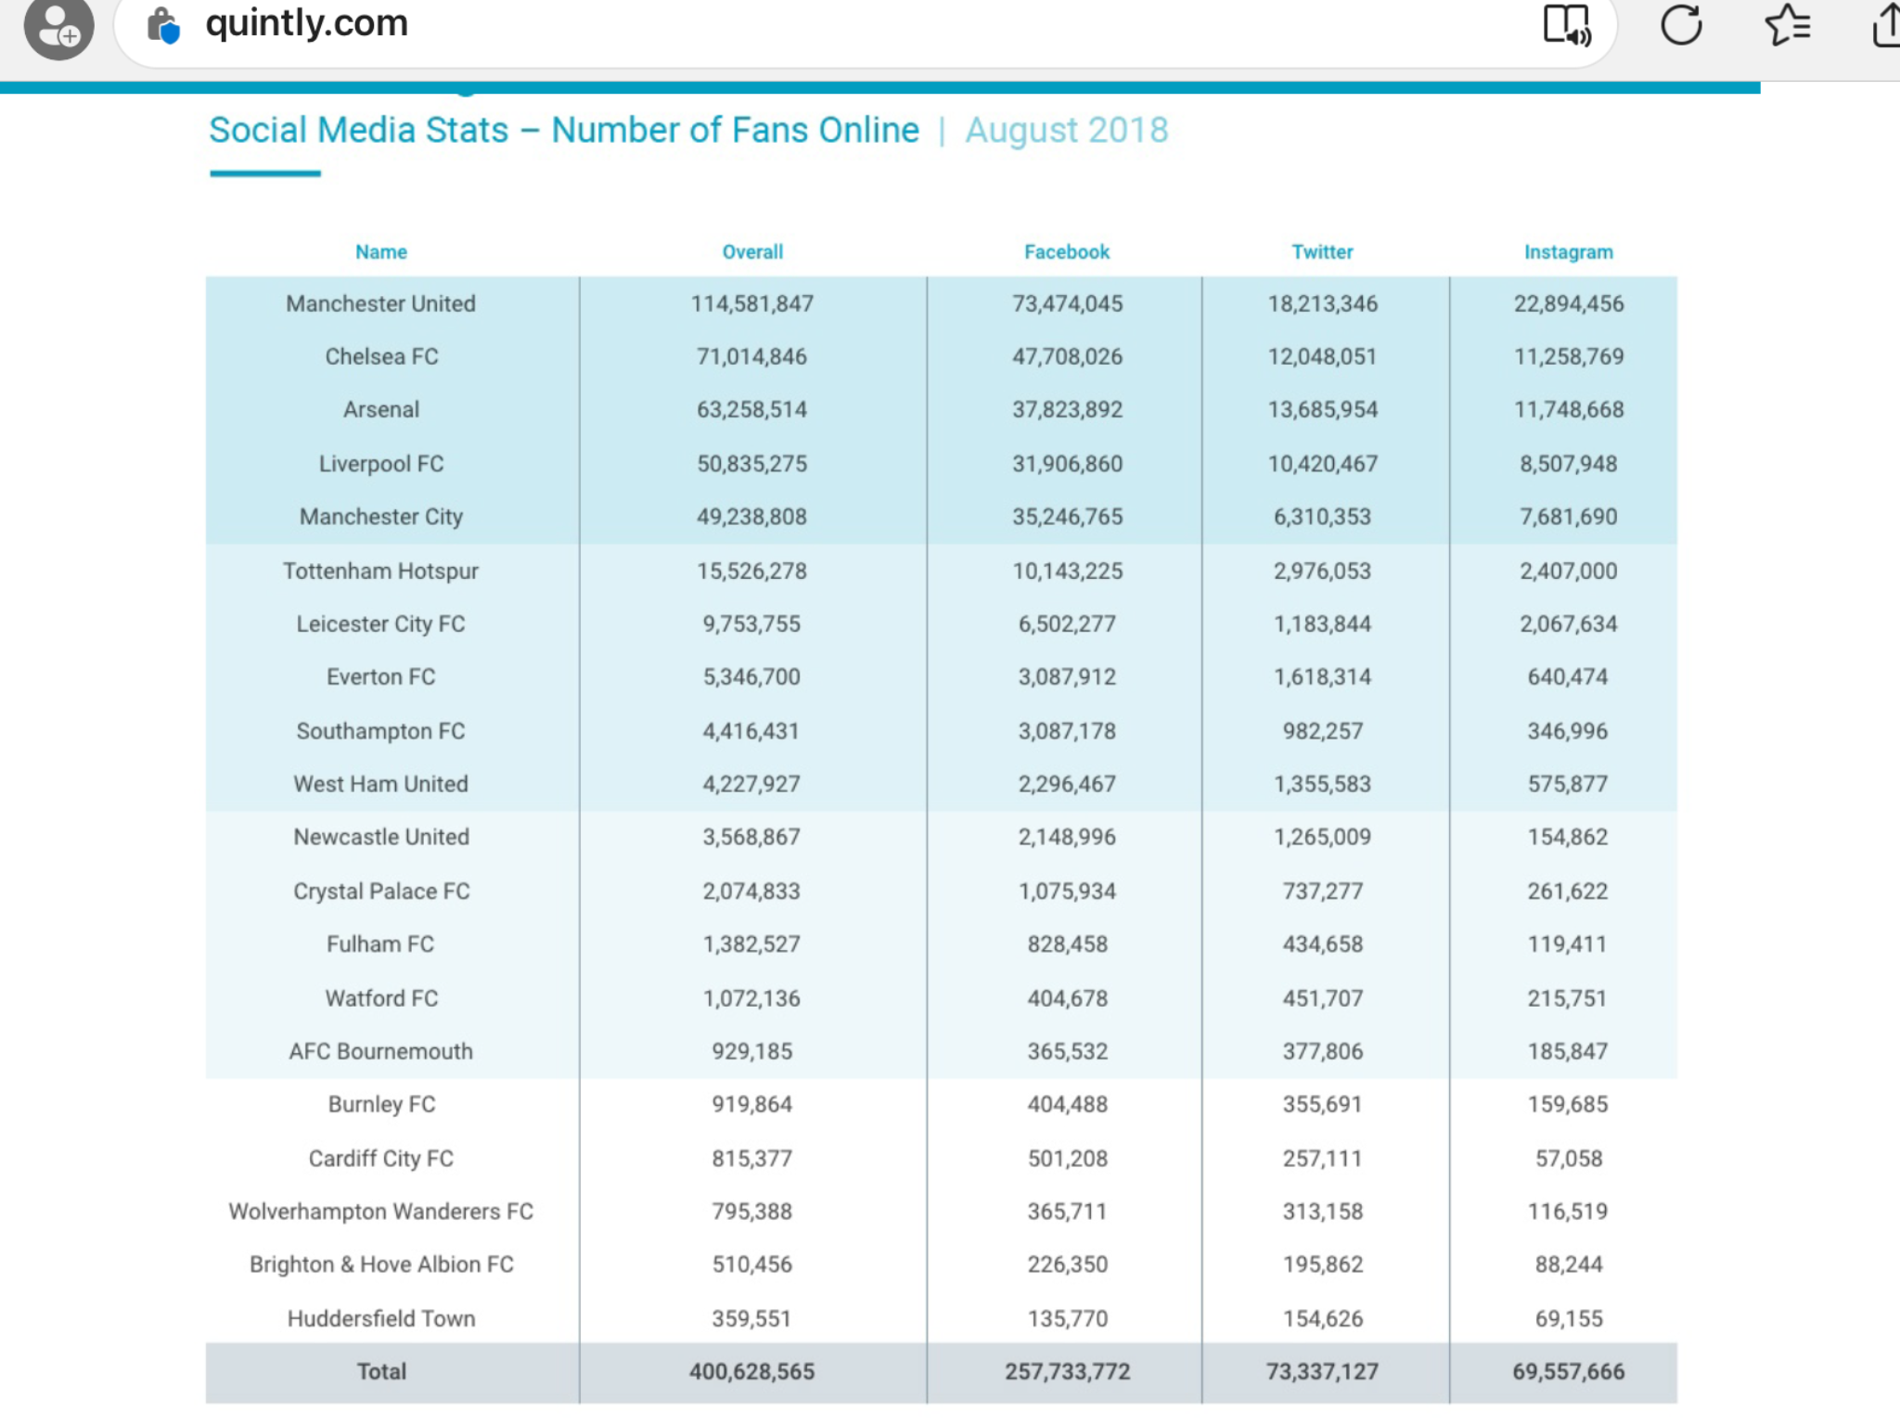Select the Overall column header
The width and height of the screenshot is (1900, 1425).
(752, 251)
